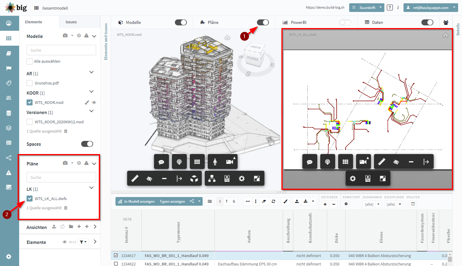
Task: Uncheck the WTS_LK_ALL.dwfx checkbox
Action: coord(30,199)
